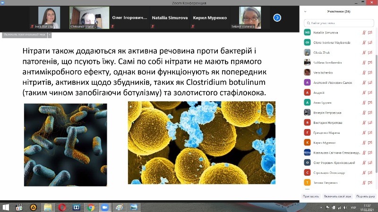The width and height of the screenshot is (378, 212).
Task: Turn on original sound (Включить оригинальный звук)
Action: [25, 34]
